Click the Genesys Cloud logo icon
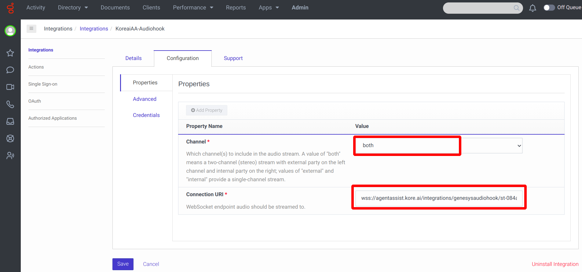 coord(11,8)
